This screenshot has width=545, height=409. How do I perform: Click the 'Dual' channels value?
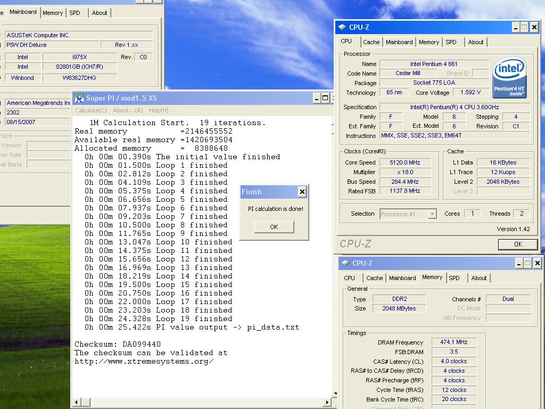pos(508,299)
